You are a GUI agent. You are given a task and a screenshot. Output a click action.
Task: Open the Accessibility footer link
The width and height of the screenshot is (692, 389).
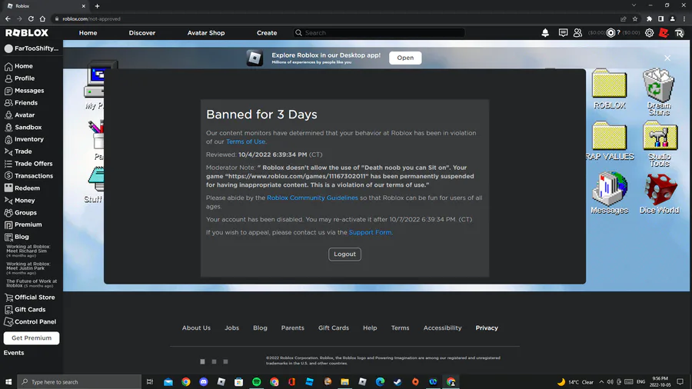pos(442,327)
